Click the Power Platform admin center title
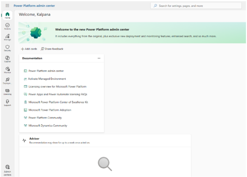247x177 pixels. point(34,6)
